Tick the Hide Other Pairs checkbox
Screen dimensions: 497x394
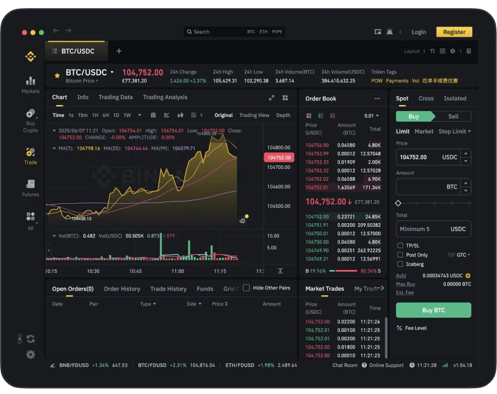246,288
